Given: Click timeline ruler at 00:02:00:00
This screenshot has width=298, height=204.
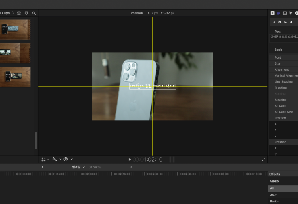Looking at the screenshot, I should 89,174.
